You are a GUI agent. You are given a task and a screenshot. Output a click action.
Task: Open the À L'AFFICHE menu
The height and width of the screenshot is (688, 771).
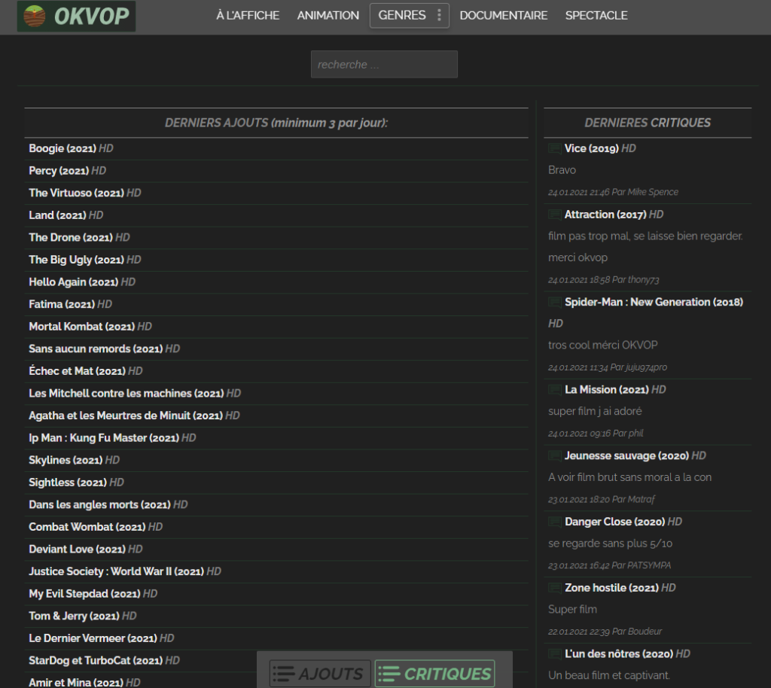[248, 15]
